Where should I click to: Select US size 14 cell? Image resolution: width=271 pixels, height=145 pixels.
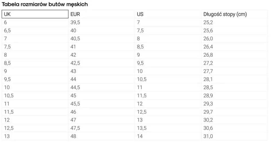(x=168, y=136)
